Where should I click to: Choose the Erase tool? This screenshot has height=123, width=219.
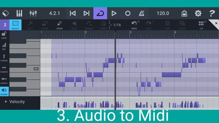(45, 25)
